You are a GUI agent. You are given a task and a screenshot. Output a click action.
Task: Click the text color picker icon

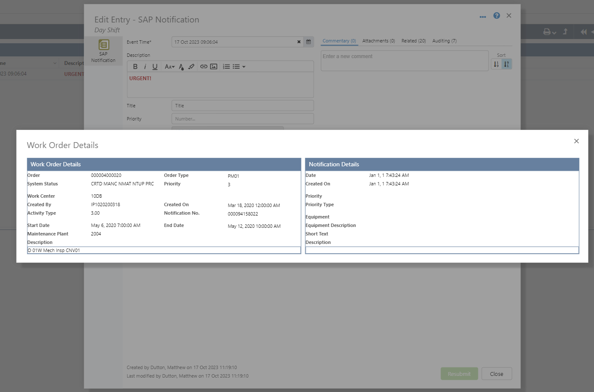click(x=181, y=67)
